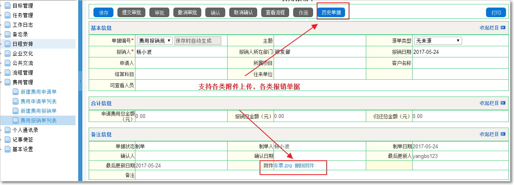The height and width of the screenshot is (185, 514).
Task: Click the page icon beside 费用报销单列表
Action: 16,120
